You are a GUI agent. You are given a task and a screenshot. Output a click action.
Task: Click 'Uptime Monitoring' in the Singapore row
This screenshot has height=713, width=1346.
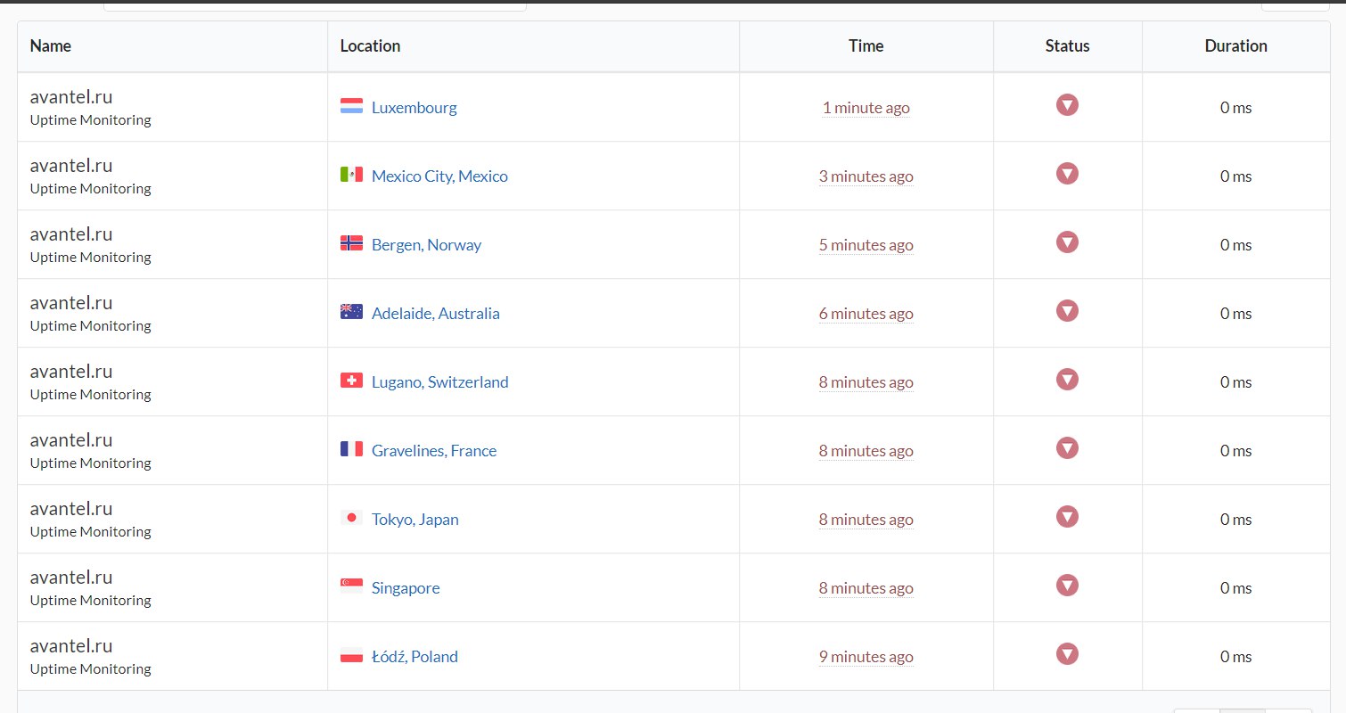click(91, 600)
